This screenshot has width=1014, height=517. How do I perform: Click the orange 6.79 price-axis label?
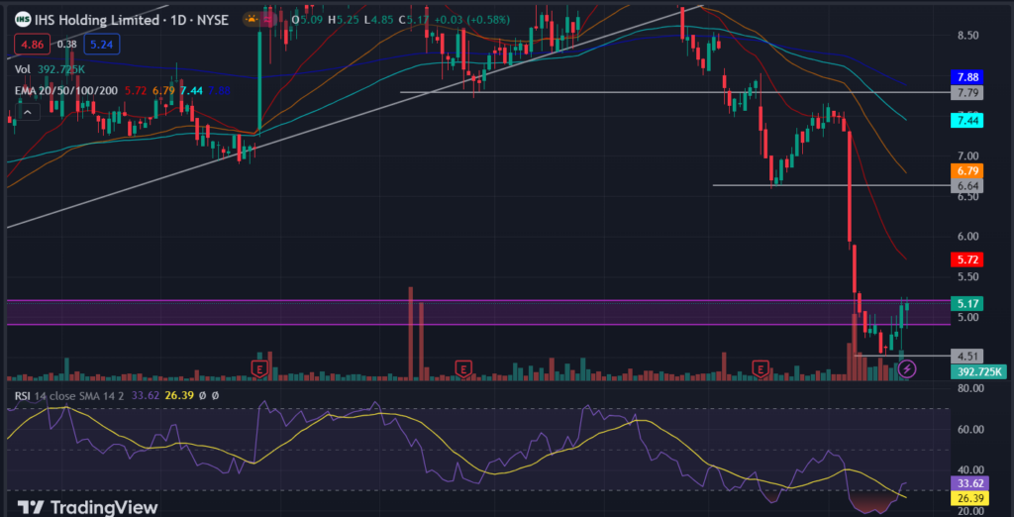tap(966, 170)
